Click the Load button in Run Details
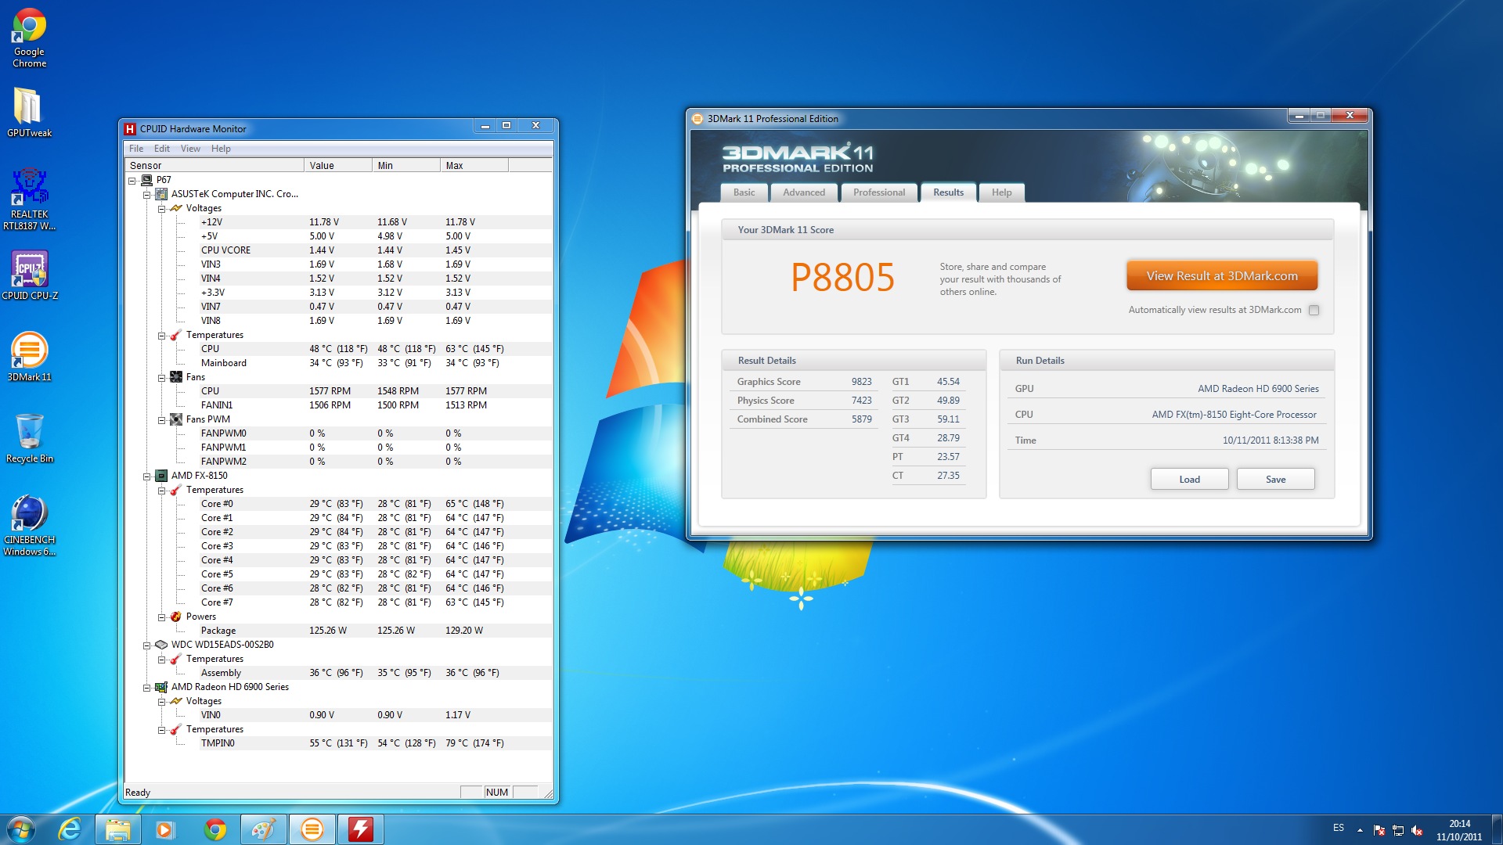Screen dimensions: 1503x845 (x=1189, y=480)
